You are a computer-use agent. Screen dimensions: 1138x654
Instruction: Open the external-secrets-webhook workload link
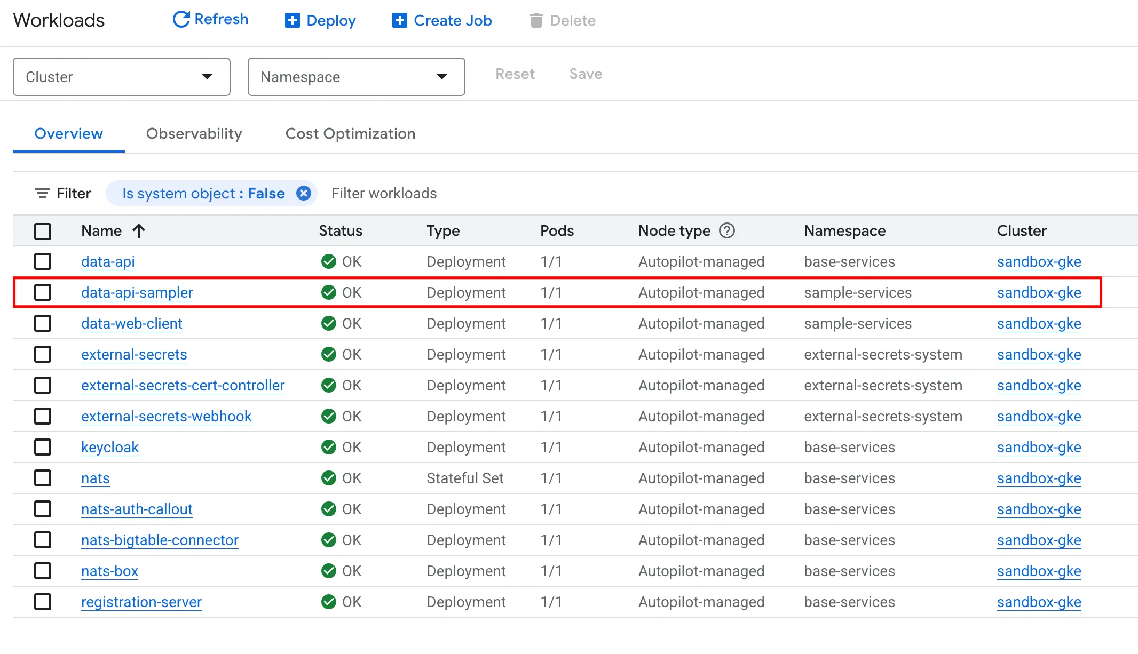(x=167, y=416)
